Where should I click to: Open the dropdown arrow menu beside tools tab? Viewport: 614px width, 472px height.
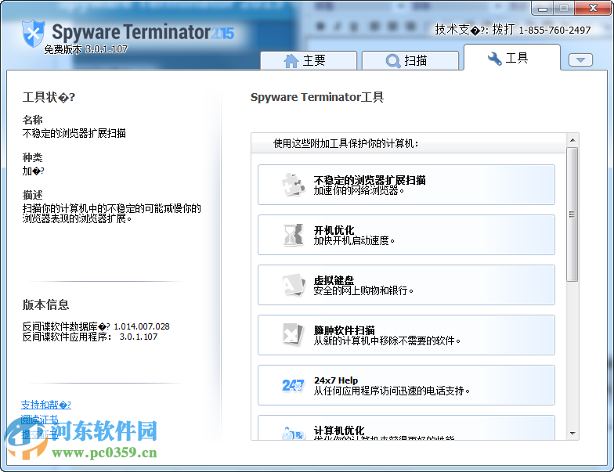[x=580, y=59]
